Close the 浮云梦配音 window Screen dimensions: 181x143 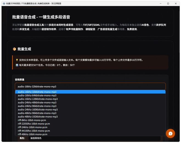(x=176, y=4)
